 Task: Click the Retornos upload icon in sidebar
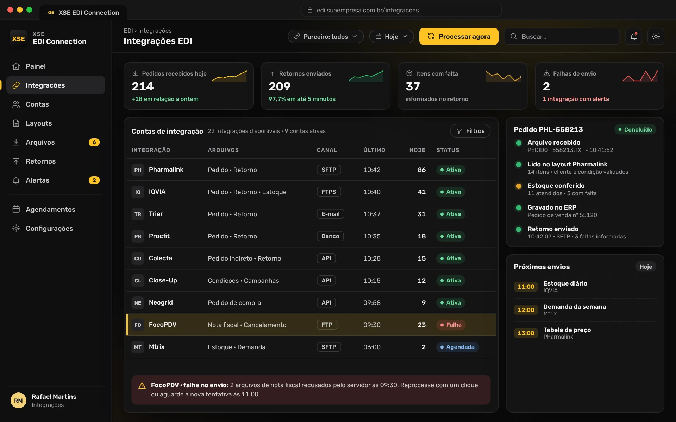click(16, 161)
